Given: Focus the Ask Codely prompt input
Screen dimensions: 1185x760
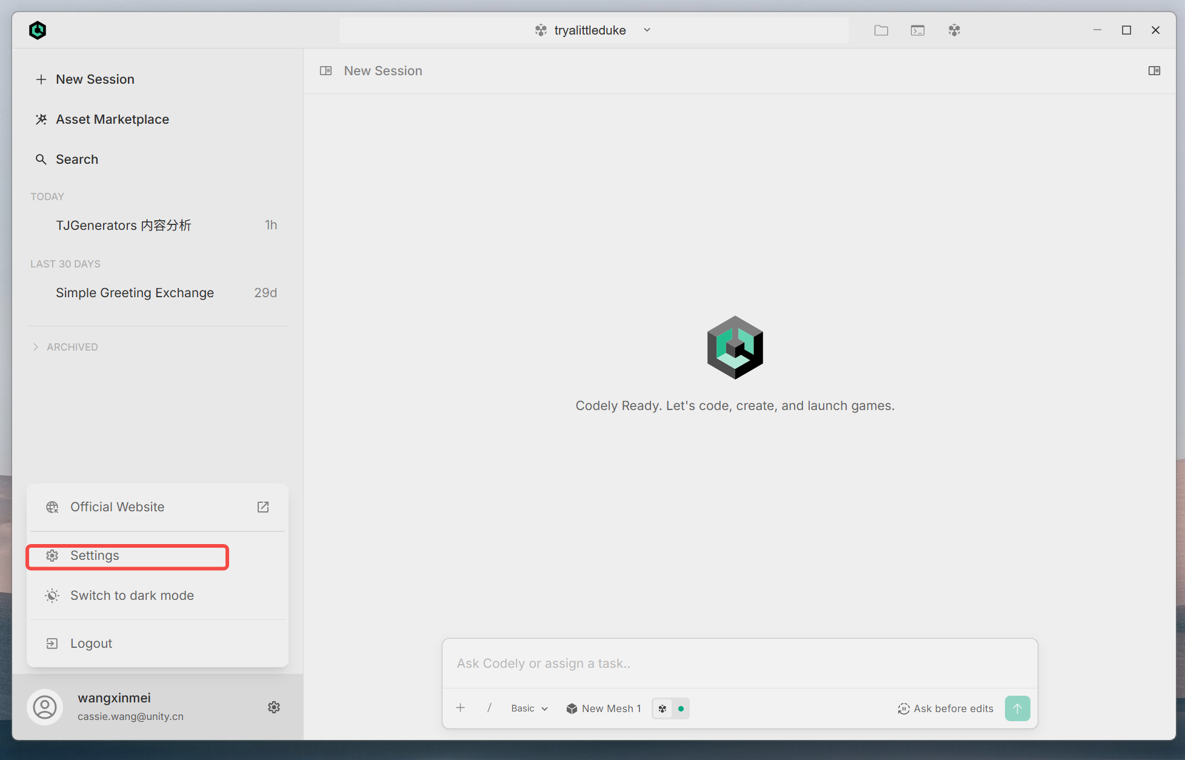Looking at the screenshot, I should point(739,664).
